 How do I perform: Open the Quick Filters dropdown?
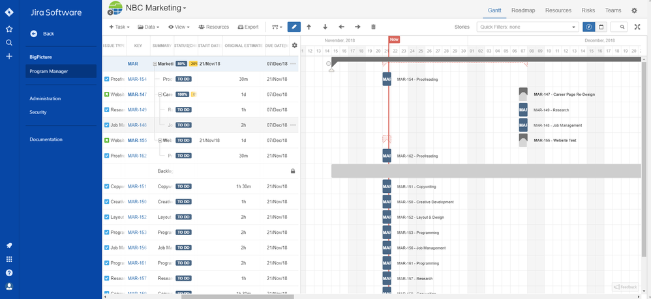tap(528, 27)
